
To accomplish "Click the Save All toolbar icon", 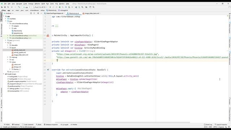I will coord(5,7).
